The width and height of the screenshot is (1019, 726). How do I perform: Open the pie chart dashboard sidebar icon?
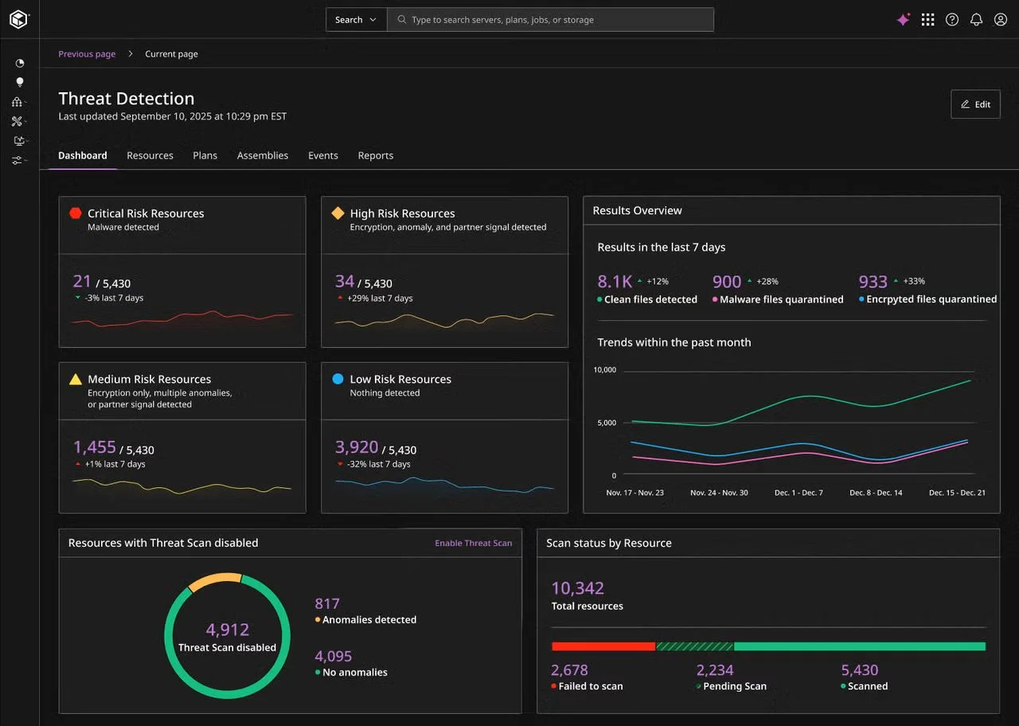pyautogui.click(x=20, y=63)
